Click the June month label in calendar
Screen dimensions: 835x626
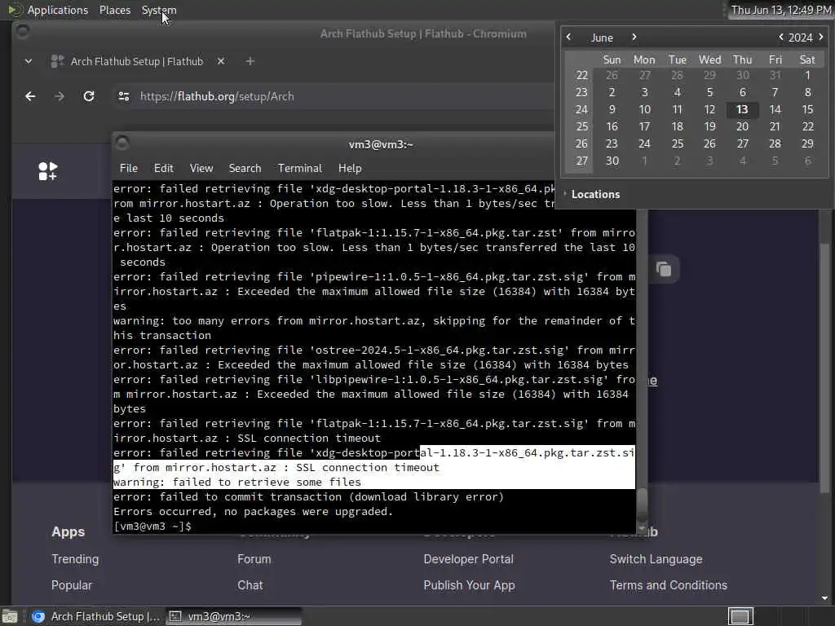(x=602, y=37)
